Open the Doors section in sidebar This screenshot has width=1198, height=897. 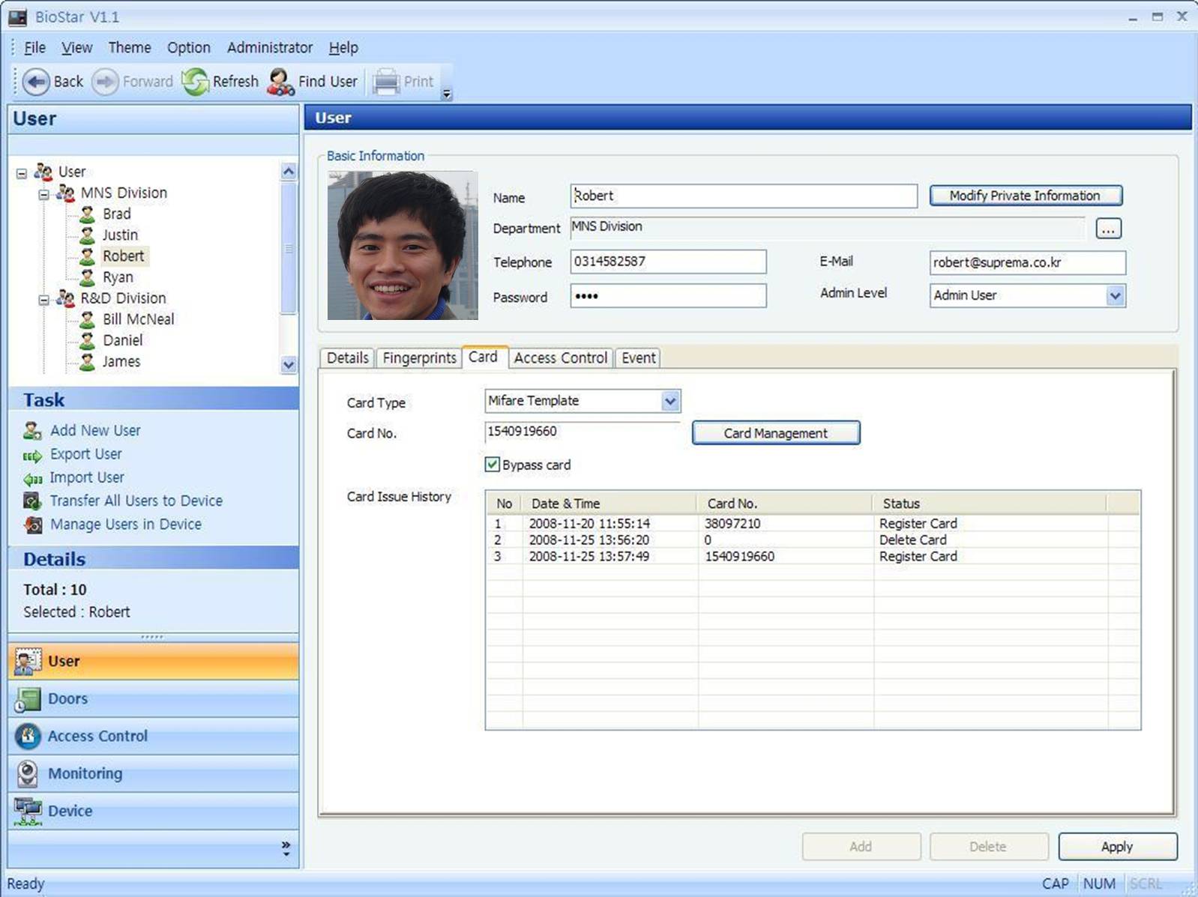(x=67, y=698)
